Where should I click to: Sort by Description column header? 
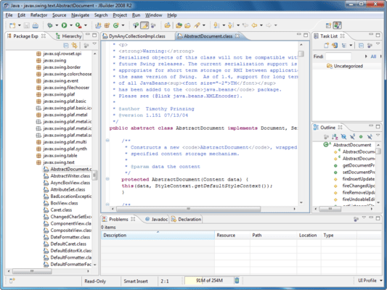(x=158, y=235)
